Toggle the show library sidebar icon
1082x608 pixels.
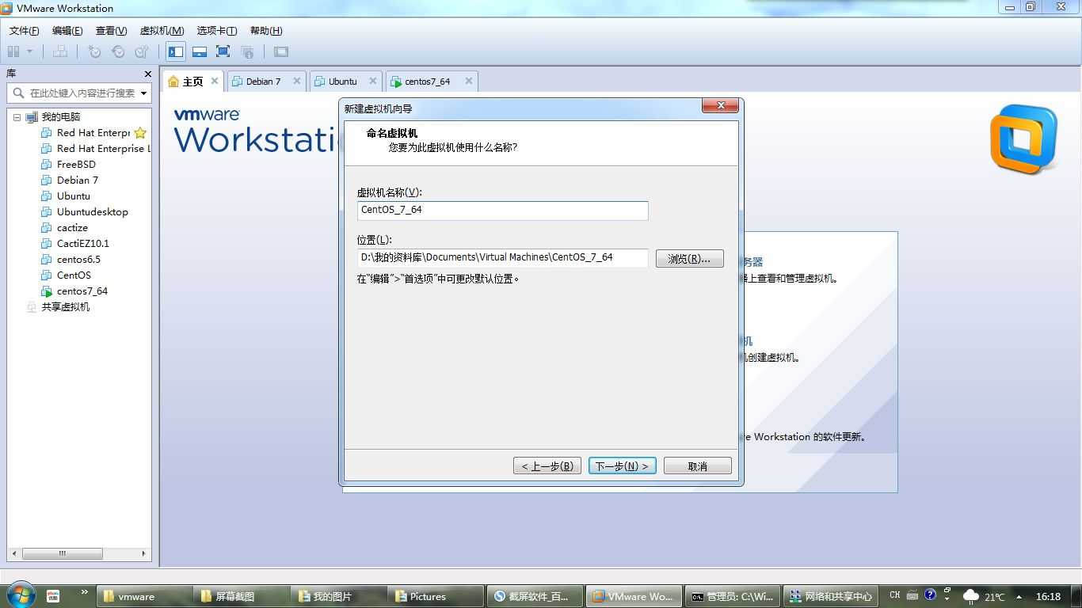click(176, 51)
